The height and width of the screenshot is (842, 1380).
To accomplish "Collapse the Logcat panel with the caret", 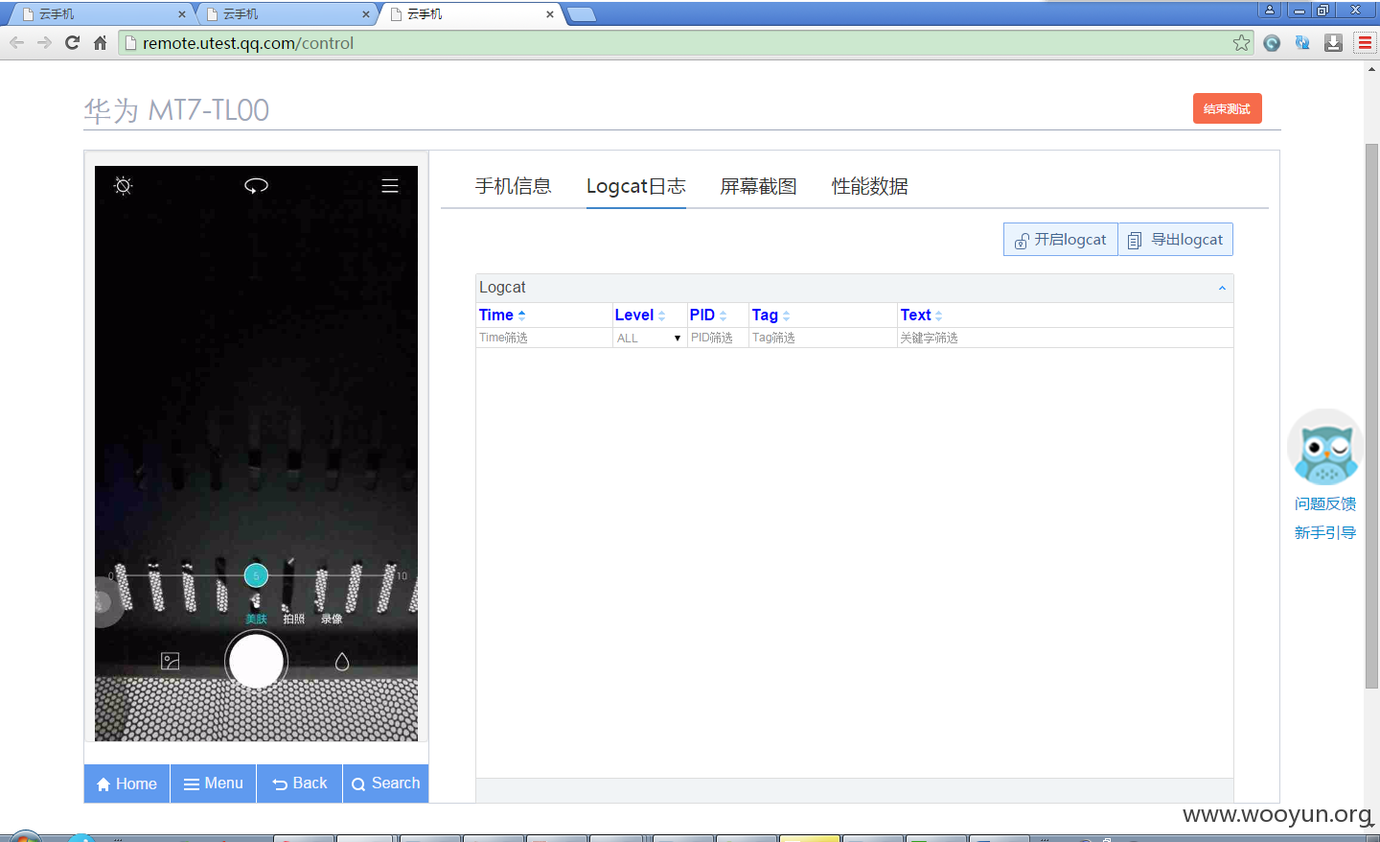I will click(x=1222, y=288).
